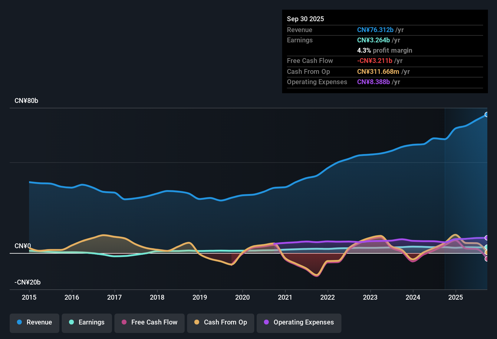Image resolution: width=497 pixels, height=339 pixels.
Task: Click the -CN¥3.211b Free Cash Flow value
Action: tap(375, 61)
